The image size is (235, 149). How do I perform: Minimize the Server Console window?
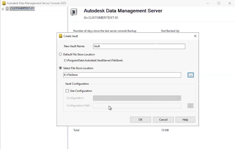coord(208,3)
